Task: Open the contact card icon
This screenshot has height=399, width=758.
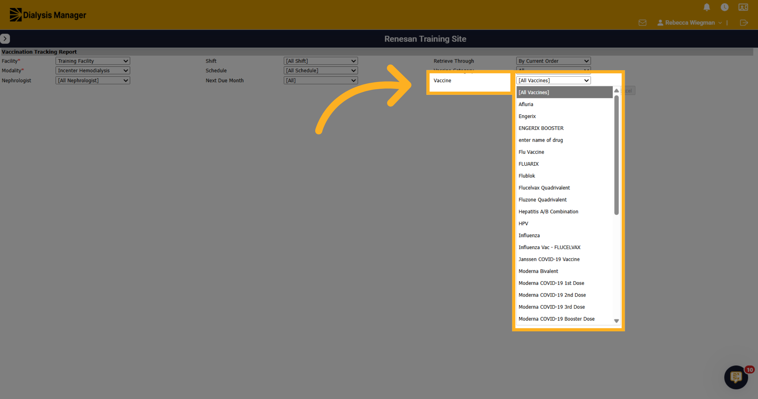Action: pos(743,7)
